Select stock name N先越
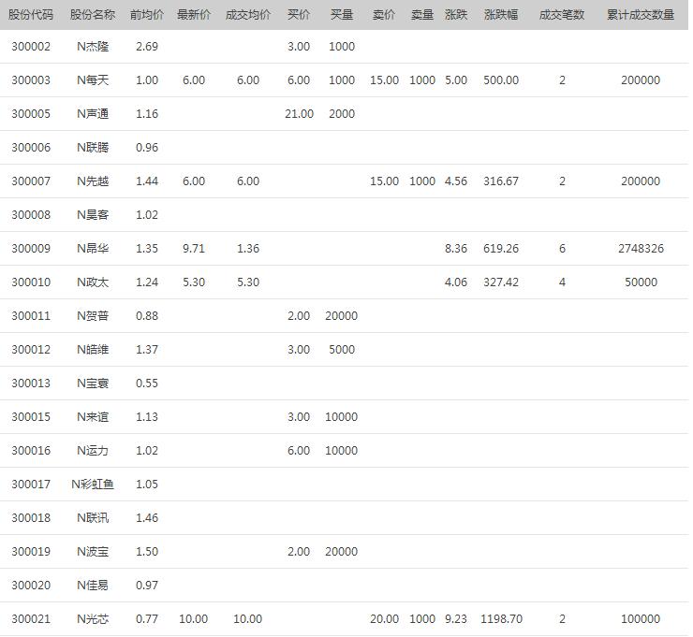 pos(93,181)
